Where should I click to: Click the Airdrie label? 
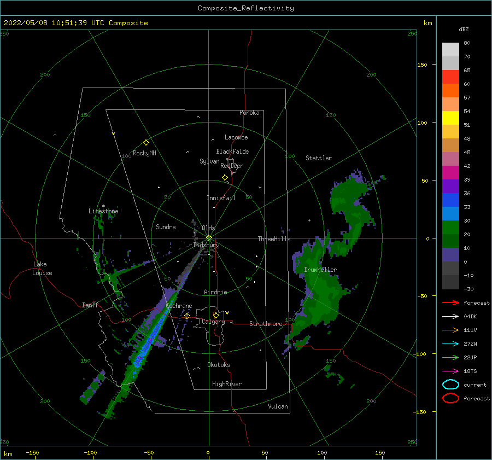(x=215, y=292)
